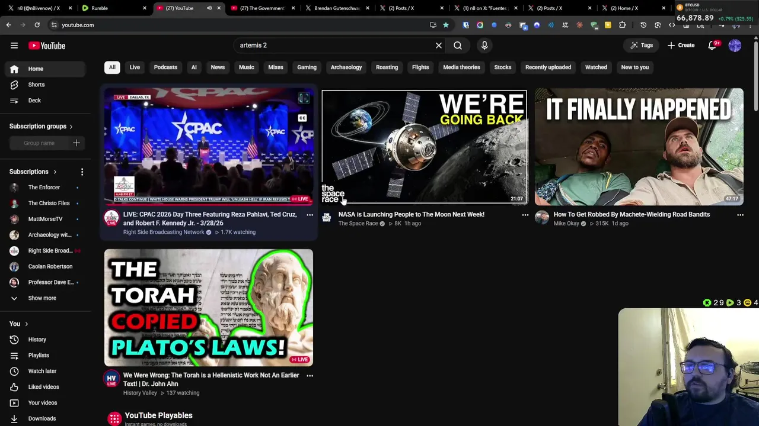
Task: Select the Music filter chip
Action: click(x=246, y=67)
